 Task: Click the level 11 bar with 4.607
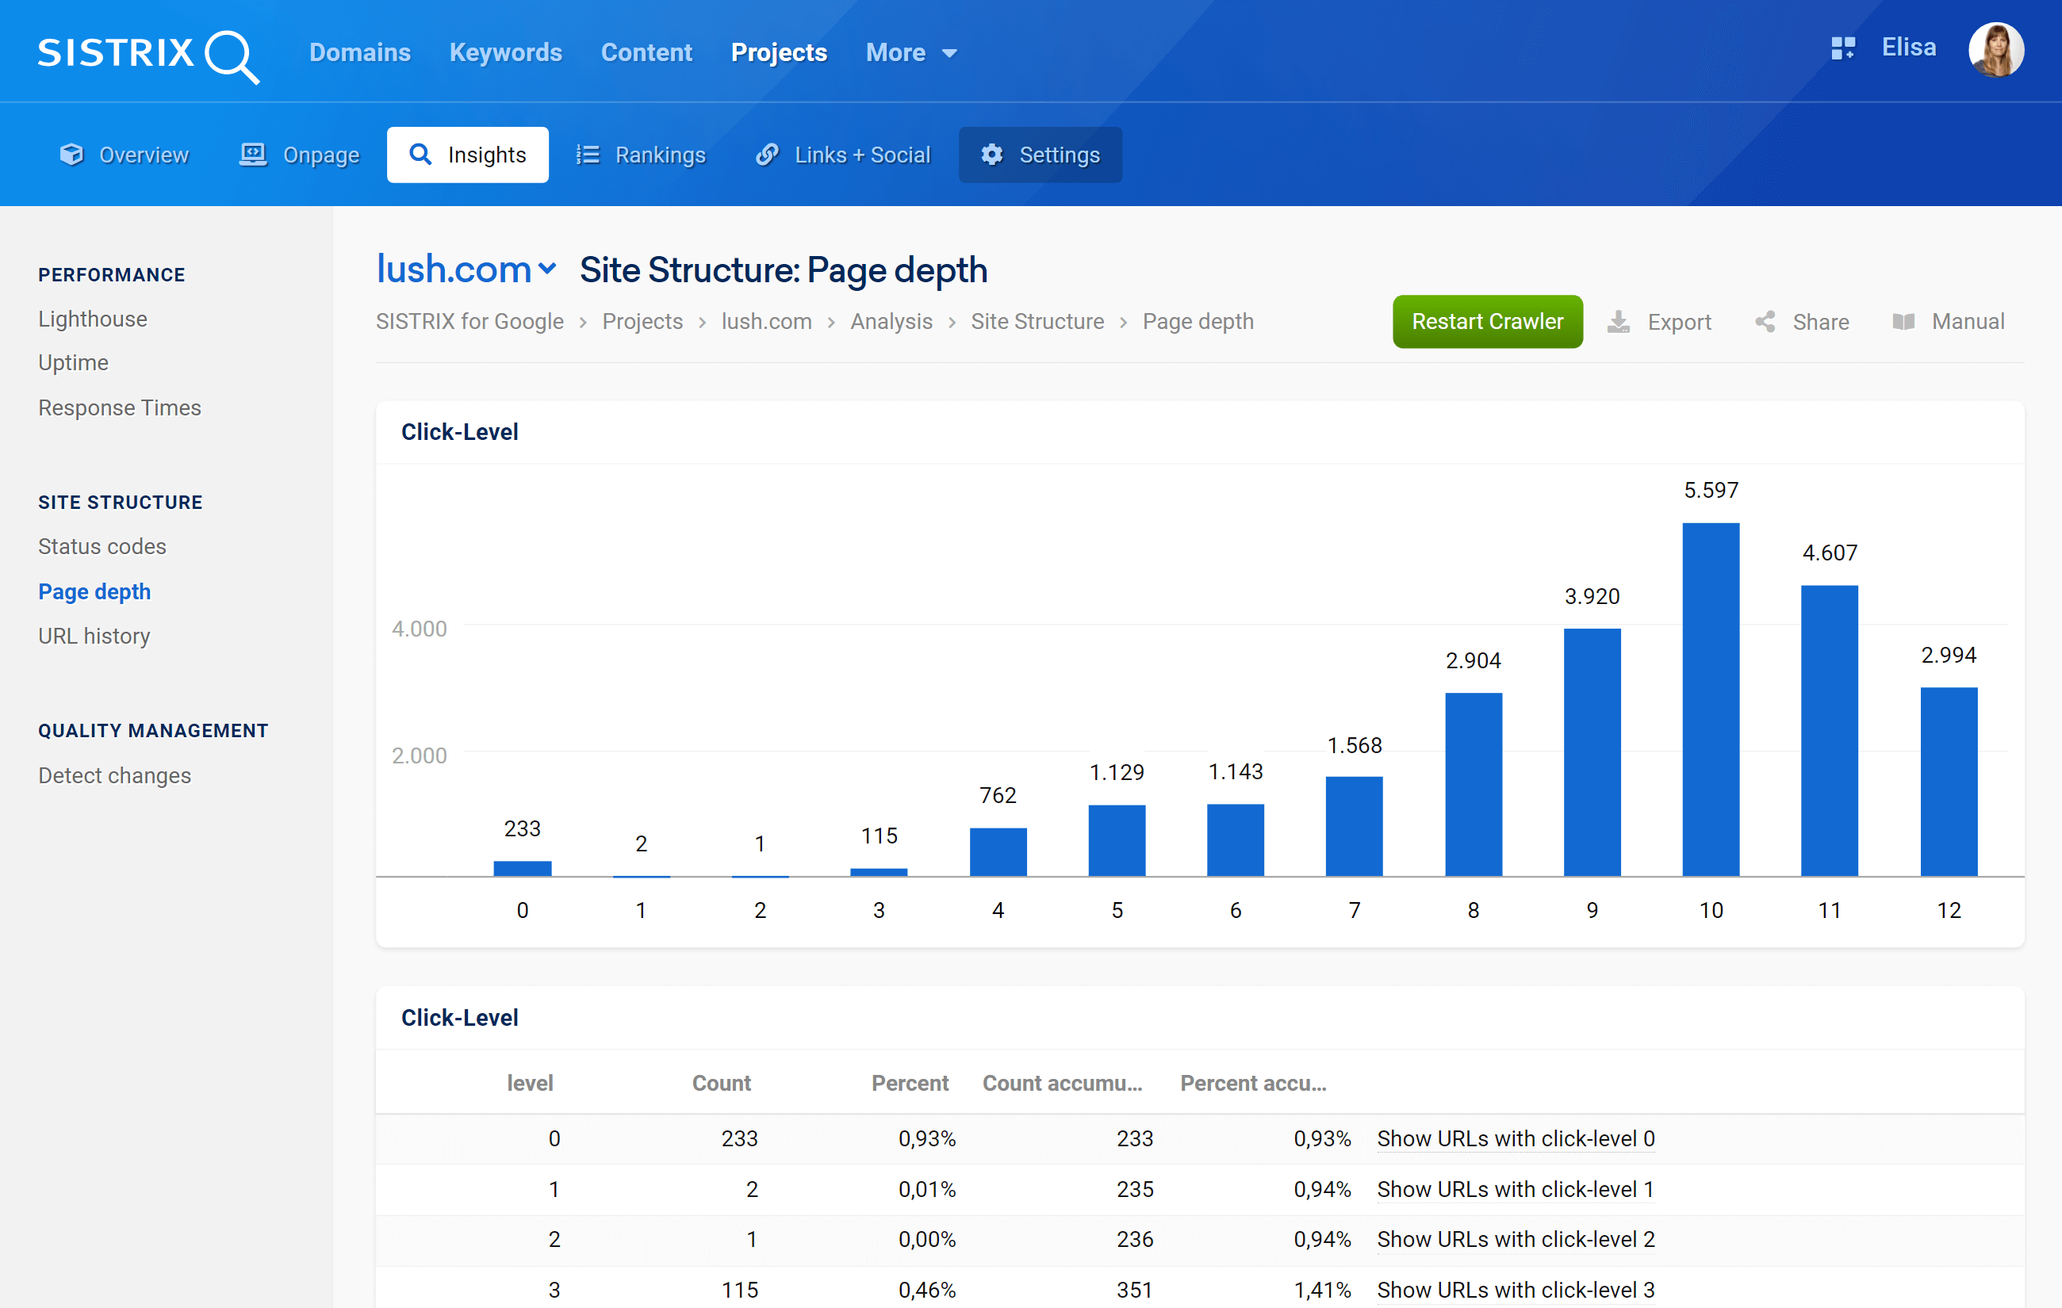1829,730
